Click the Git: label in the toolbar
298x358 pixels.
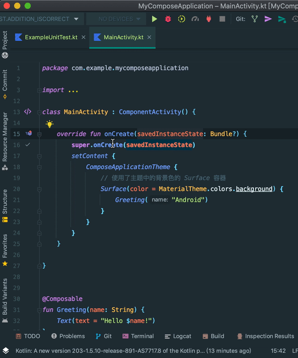(240, 19)
